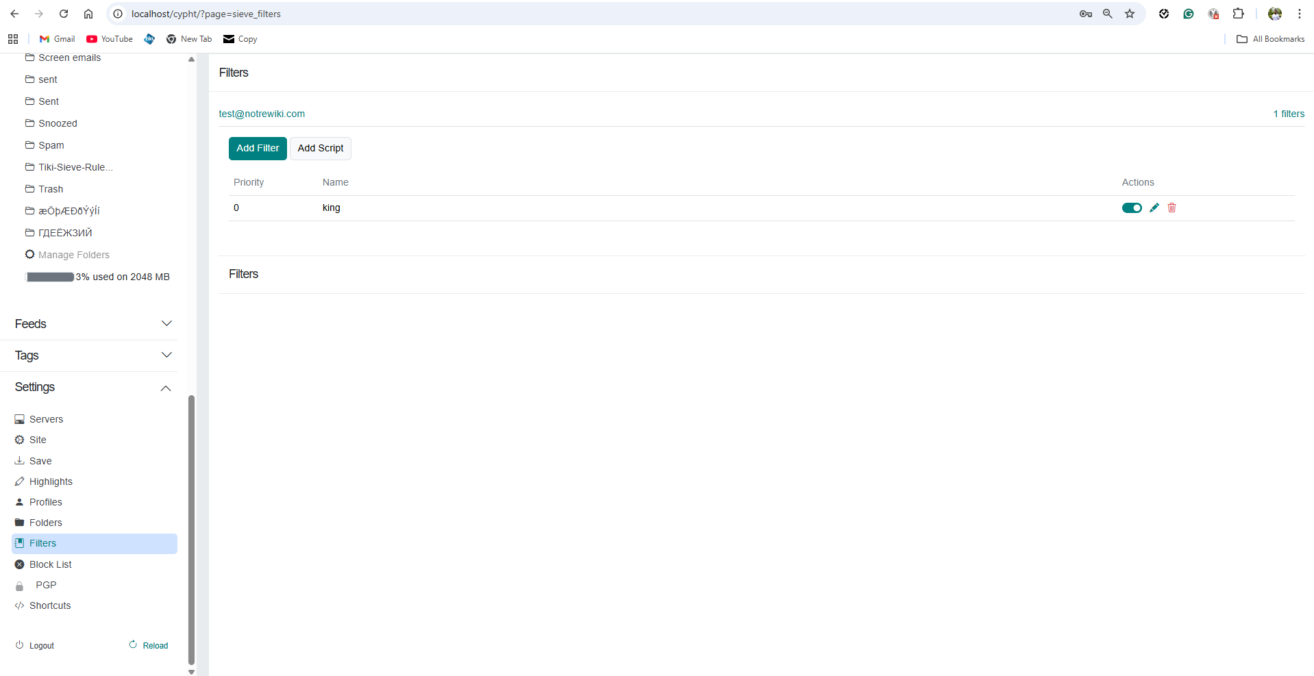Open the test@notrewiki.com account link
The height and width of the screenshot is (676, 1314).
[x=262, y=114]
